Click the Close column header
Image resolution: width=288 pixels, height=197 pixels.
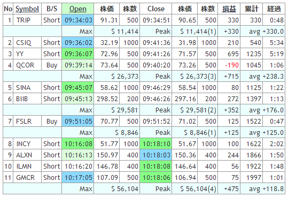coord(156,9)
